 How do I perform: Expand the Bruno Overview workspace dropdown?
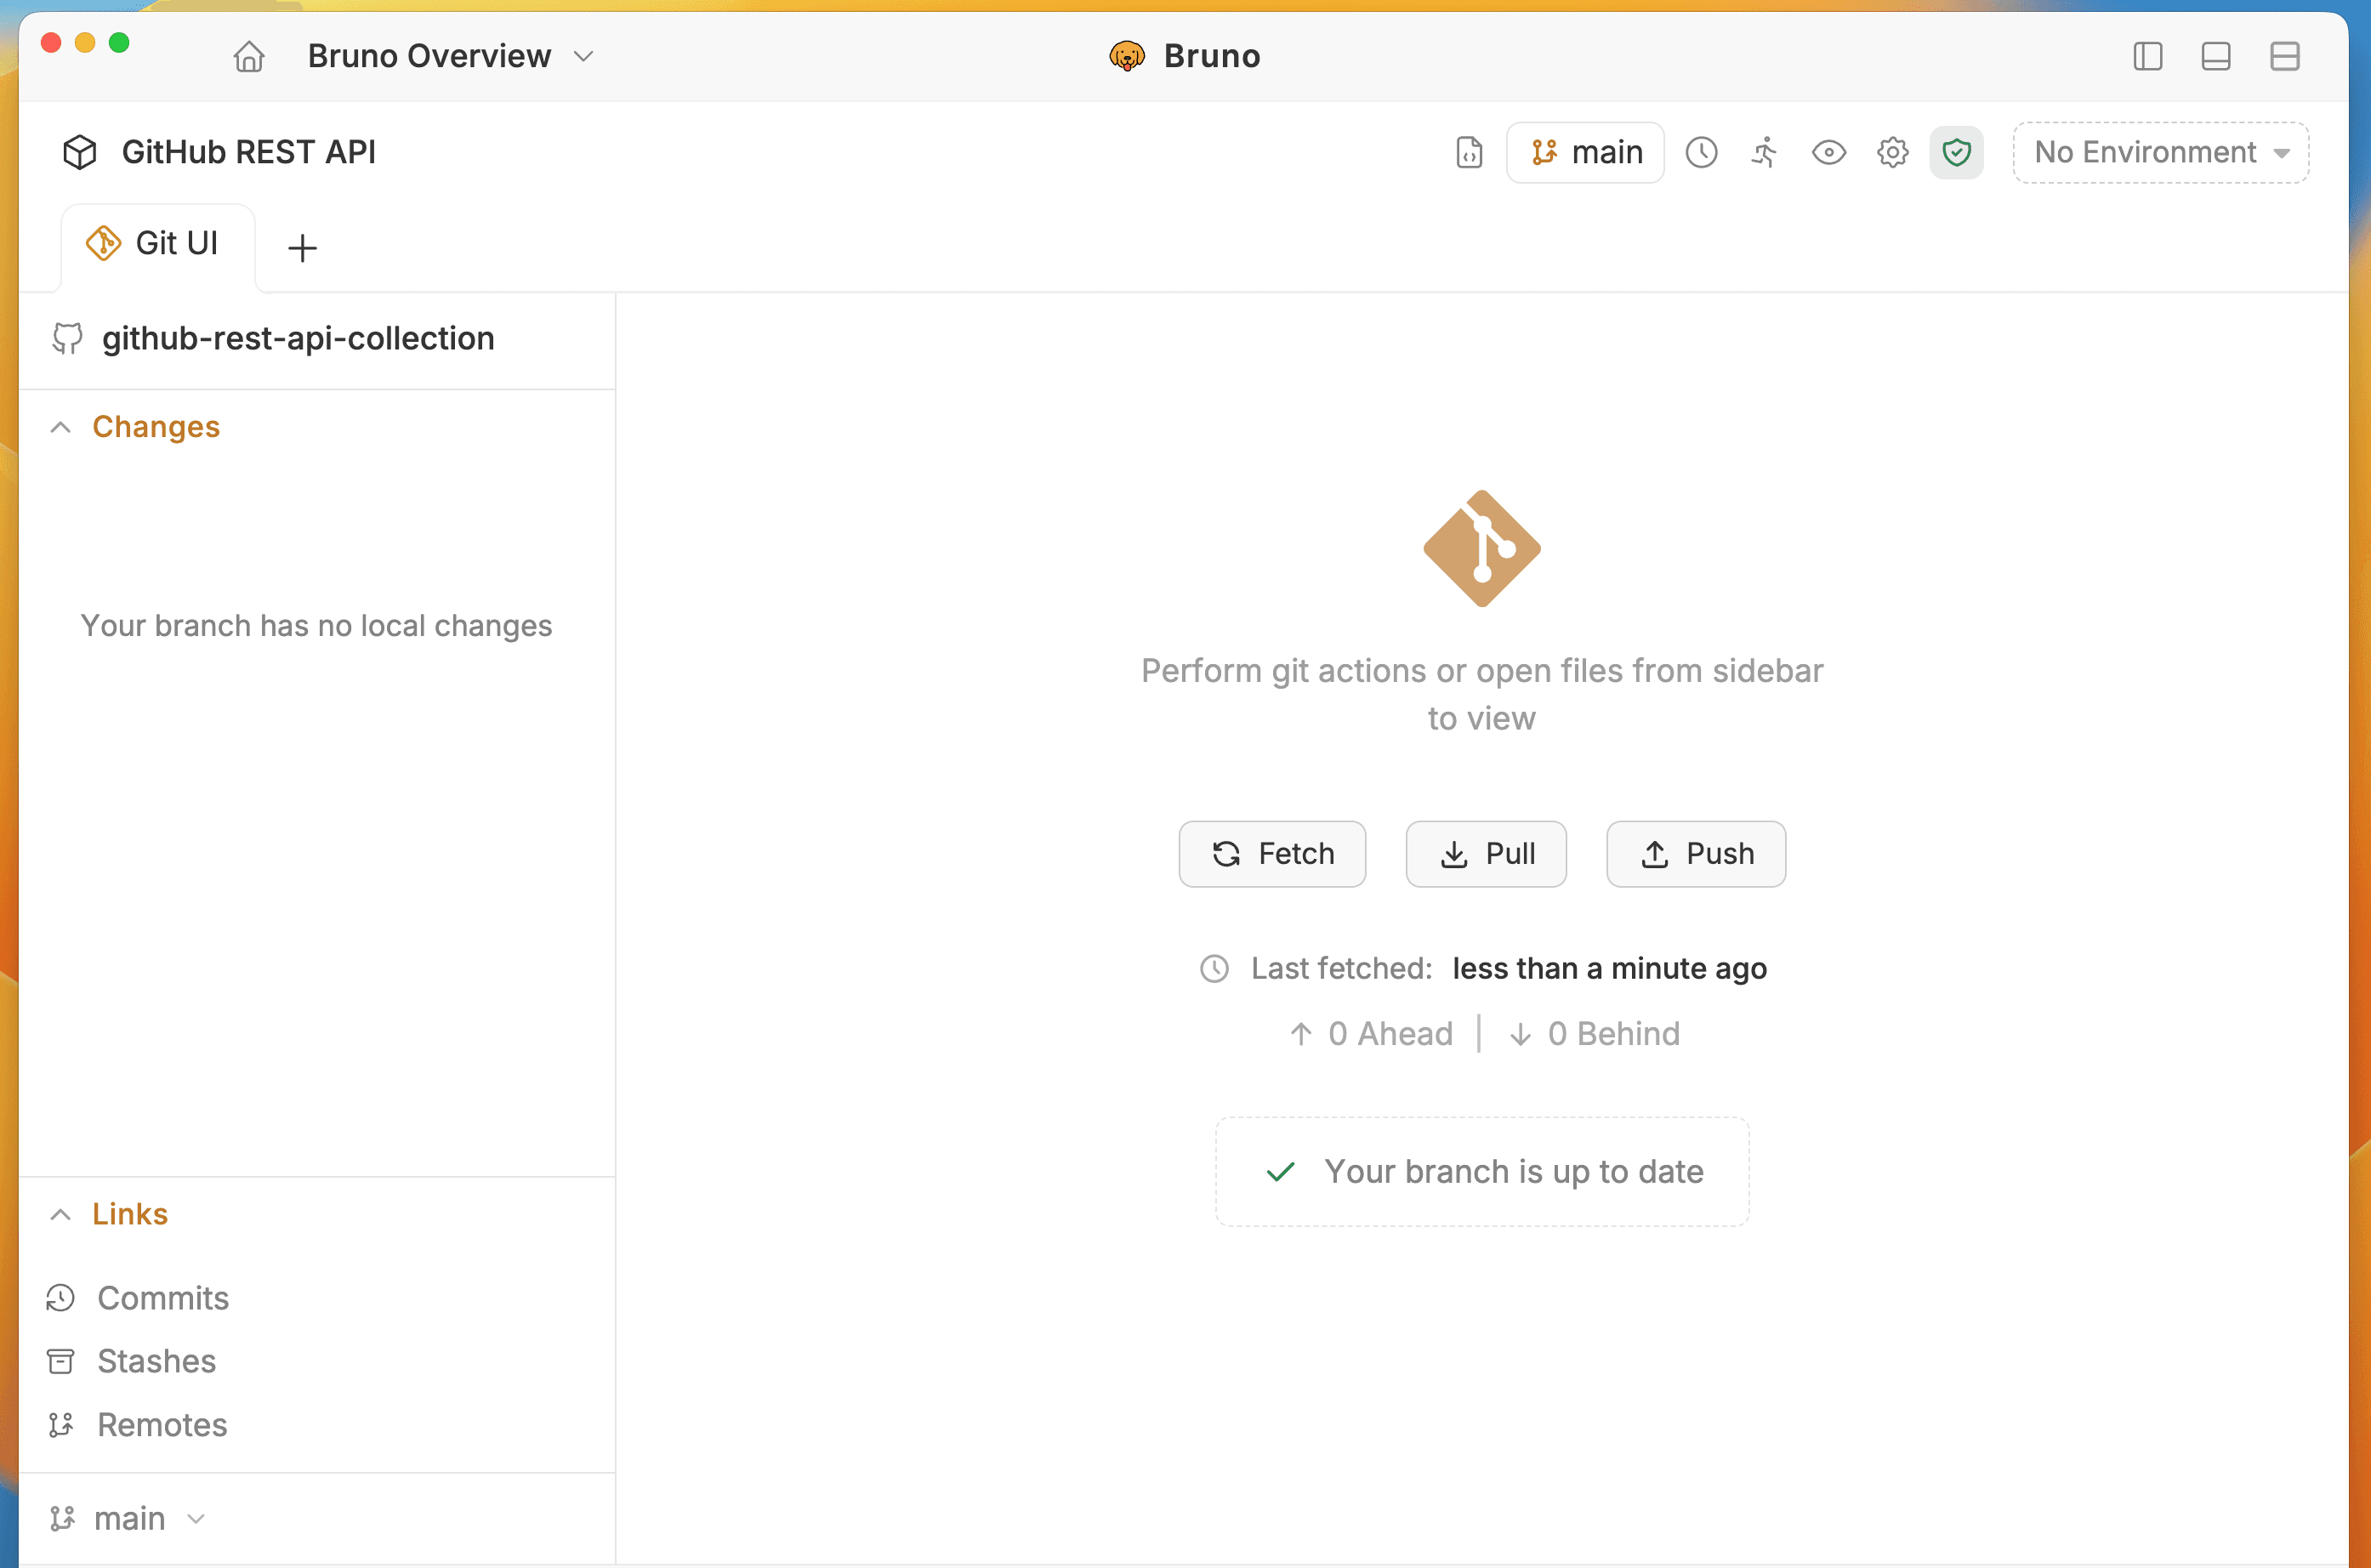tap(450, 56)
